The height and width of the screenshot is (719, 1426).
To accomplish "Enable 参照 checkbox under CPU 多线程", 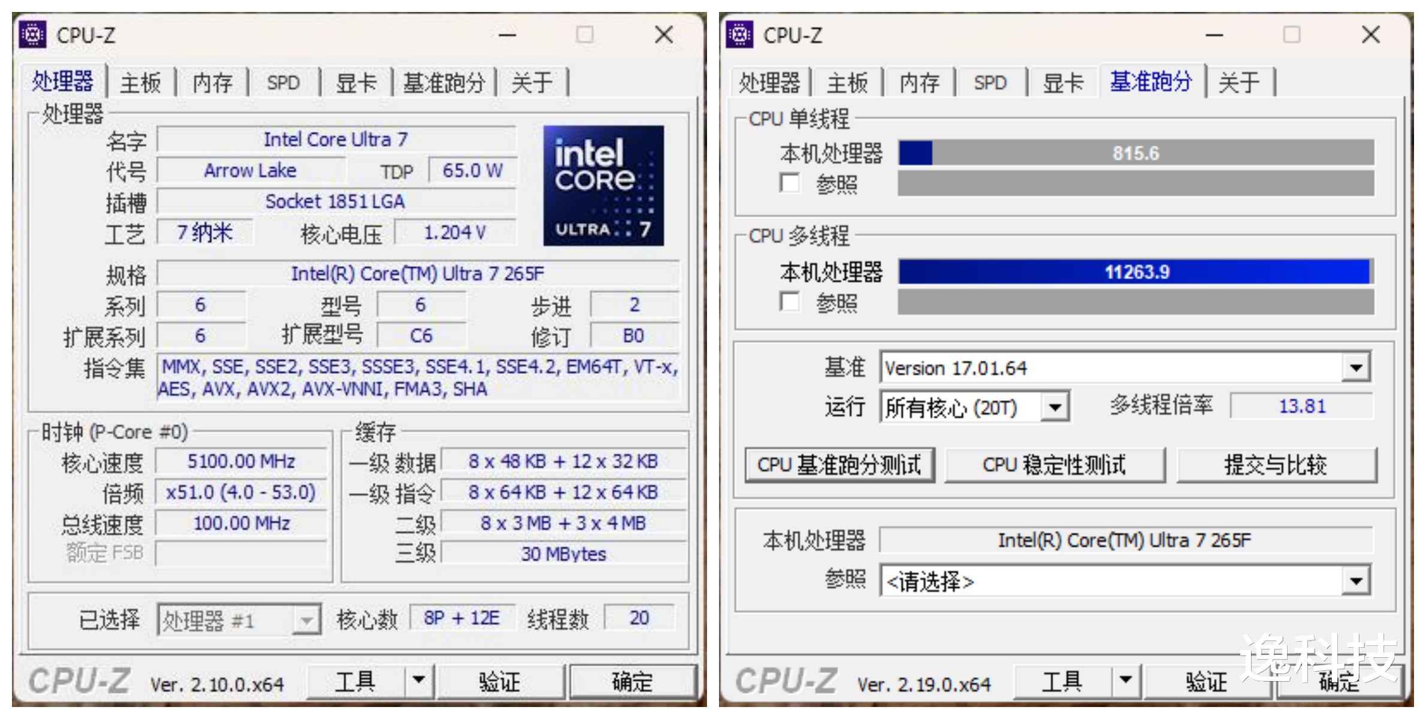I will [x=790, y=302].
